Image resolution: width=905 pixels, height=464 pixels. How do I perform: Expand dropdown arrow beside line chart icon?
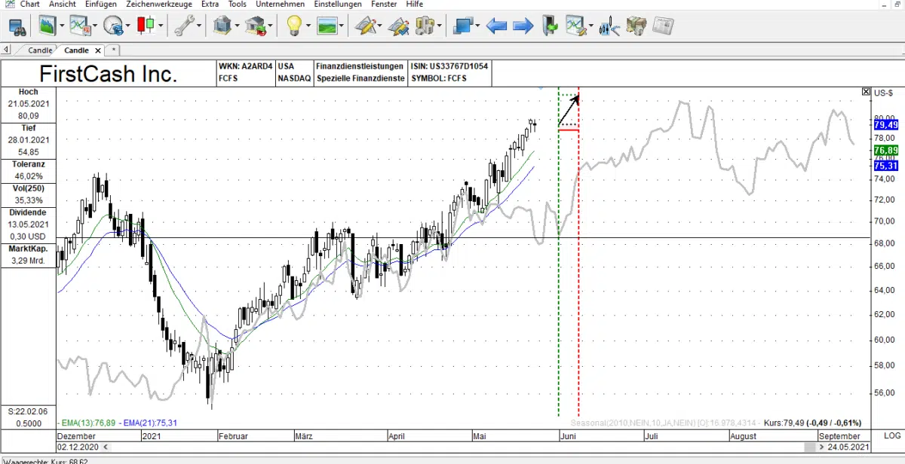94,26
